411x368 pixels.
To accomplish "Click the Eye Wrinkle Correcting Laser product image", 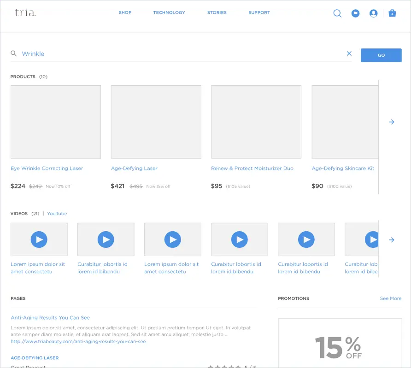I will pyautogui.click(x=56, y=122).
